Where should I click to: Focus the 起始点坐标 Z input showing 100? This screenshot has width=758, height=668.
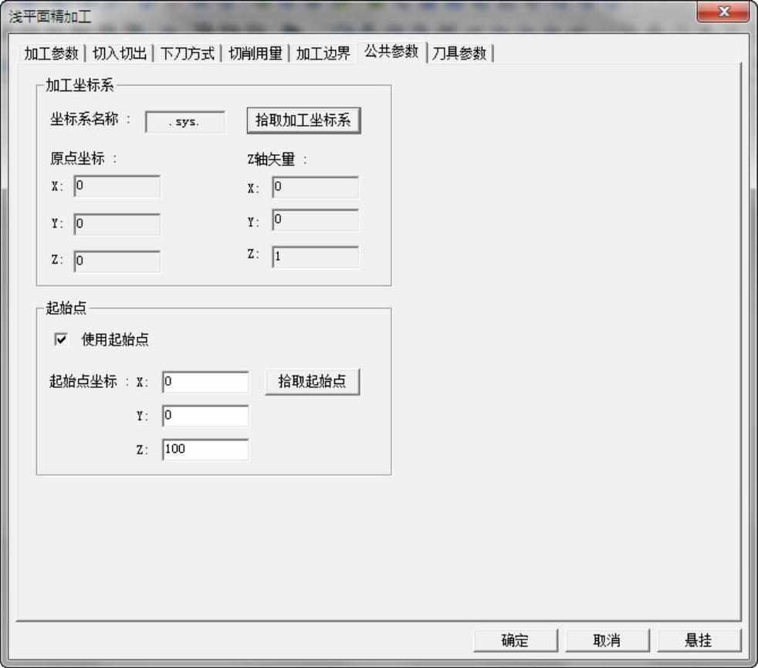[205, 450]
